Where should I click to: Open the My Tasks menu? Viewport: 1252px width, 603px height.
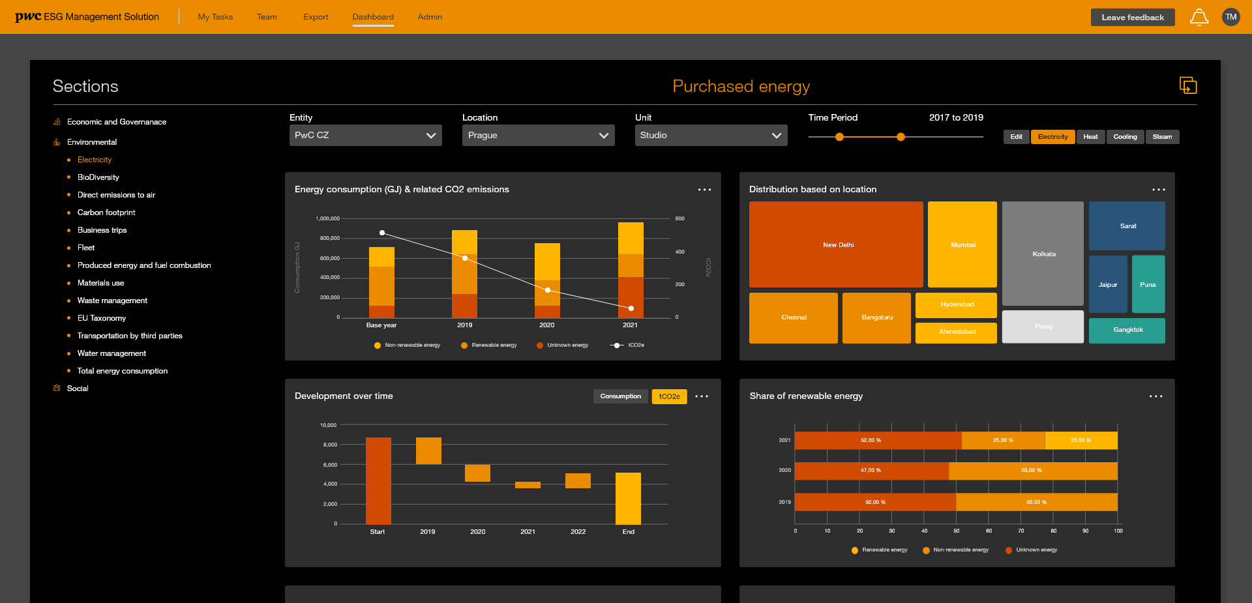[215, 17]
